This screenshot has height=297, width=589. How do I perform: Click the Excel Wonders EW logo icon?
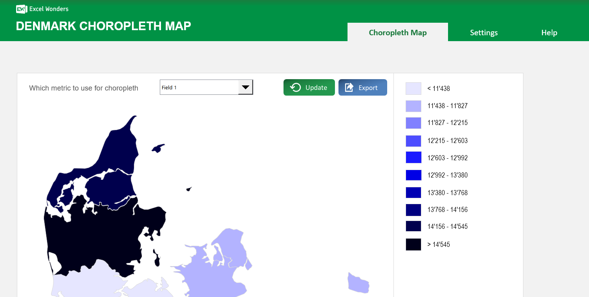(x=21, y=9)
